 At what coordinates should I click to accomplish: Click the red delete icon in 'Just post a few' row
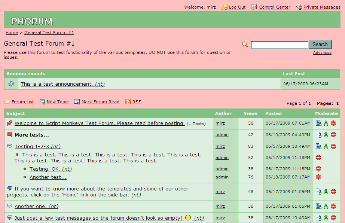(333, 218)
